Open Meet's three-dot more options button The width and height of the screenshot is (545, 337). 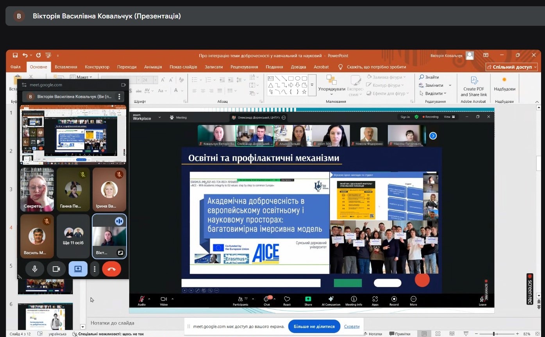click(95, 269)
